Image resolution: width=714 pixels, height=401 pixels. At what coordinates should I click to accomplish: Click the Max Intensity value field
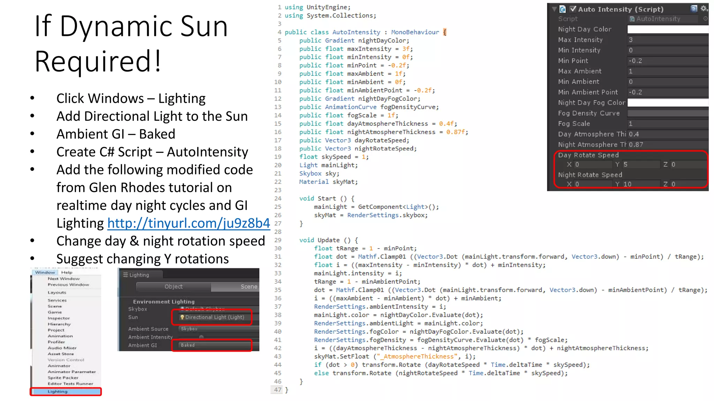coord(668,40)
